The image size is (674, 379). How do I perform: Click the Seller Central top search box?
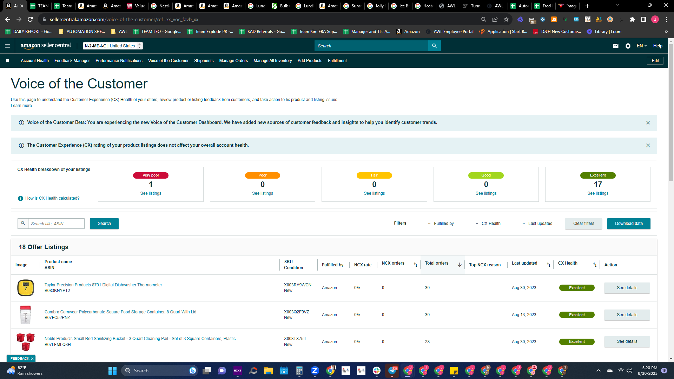(x=371, y=46)
